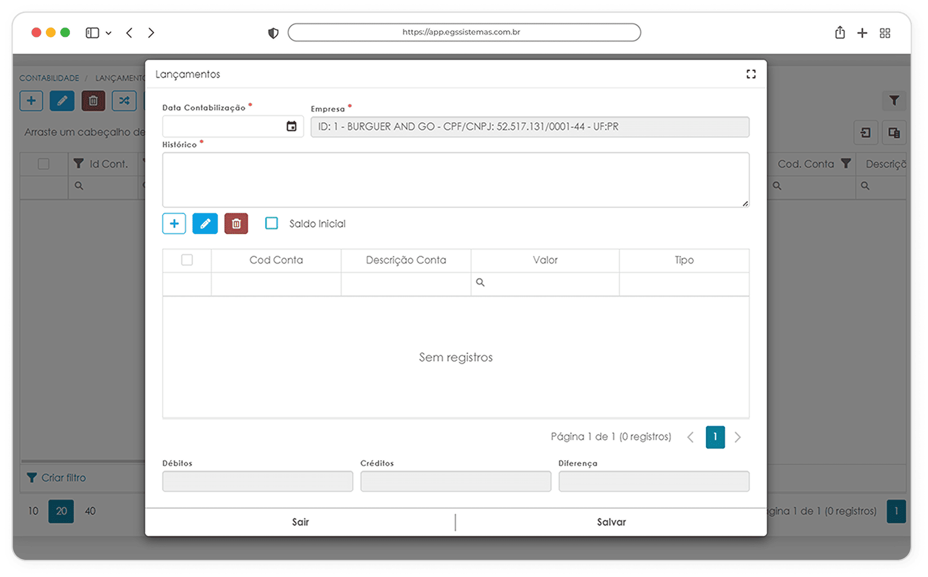
Task: Click the Histórico text area
Action: click(x=455, y=180)
